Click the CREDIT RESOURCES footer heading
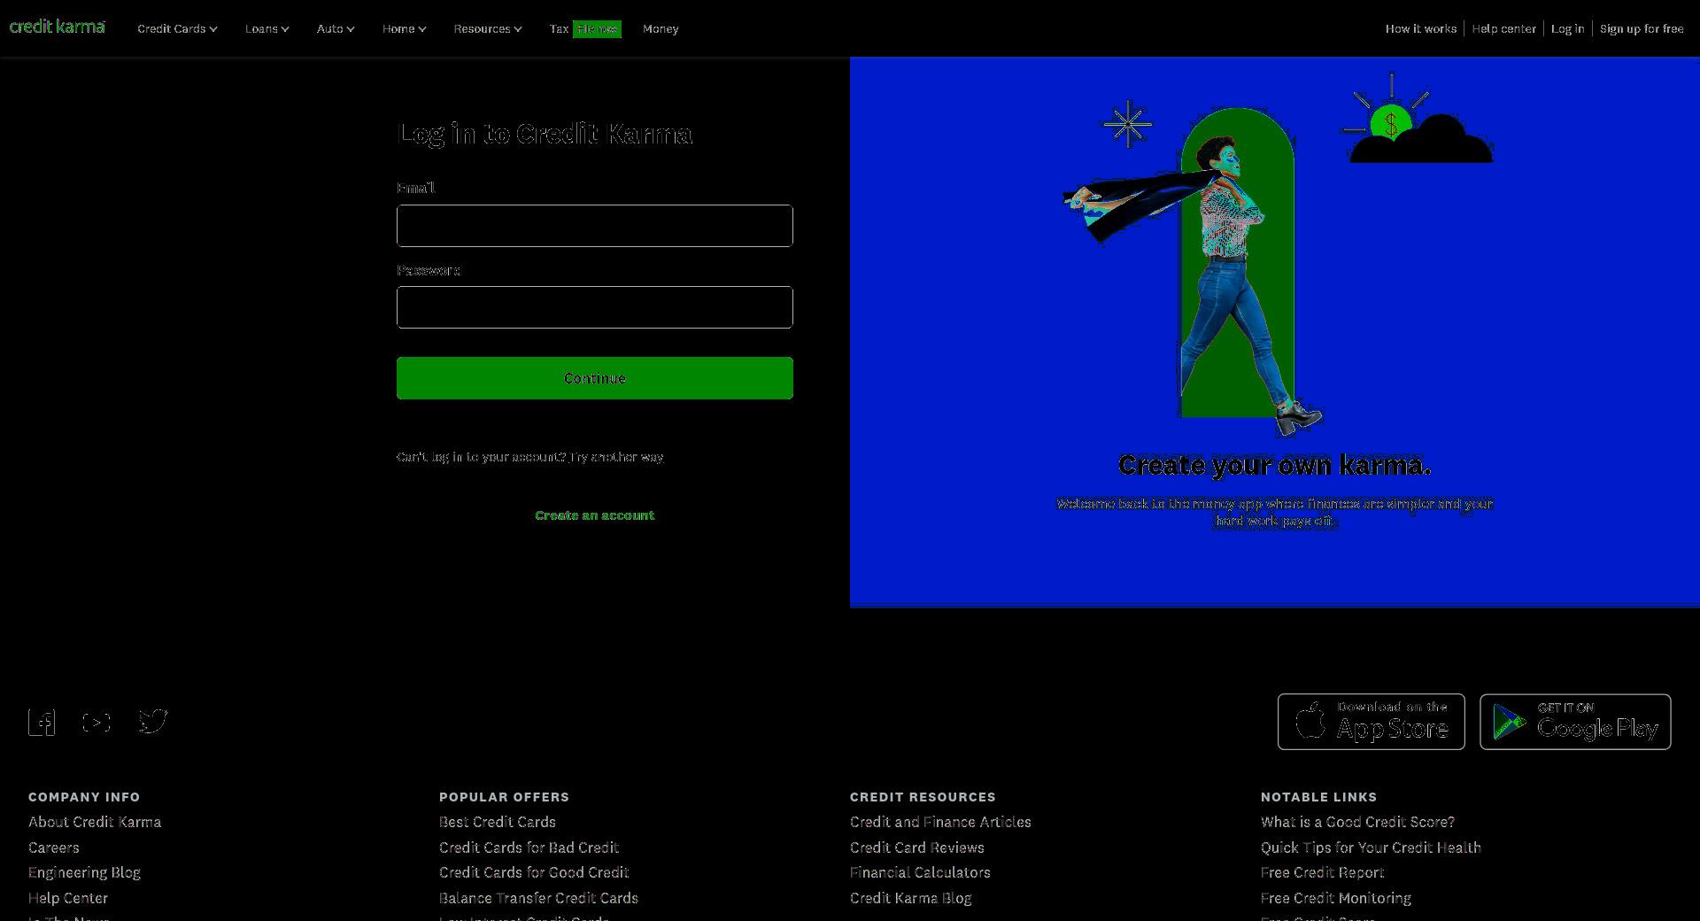This screenshot has width=1700, height=921. tap(923, 797)
